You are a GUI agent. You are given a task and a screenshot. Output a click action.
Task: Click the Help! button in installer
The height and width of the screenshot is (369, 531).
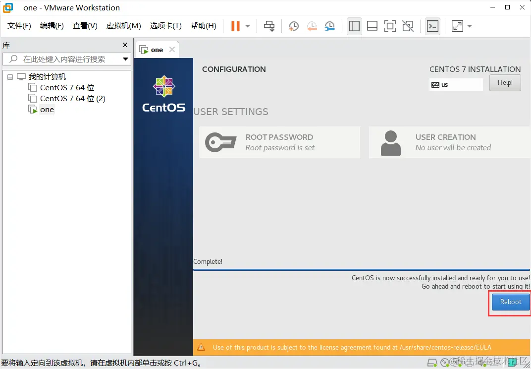(x=505, y=83)
